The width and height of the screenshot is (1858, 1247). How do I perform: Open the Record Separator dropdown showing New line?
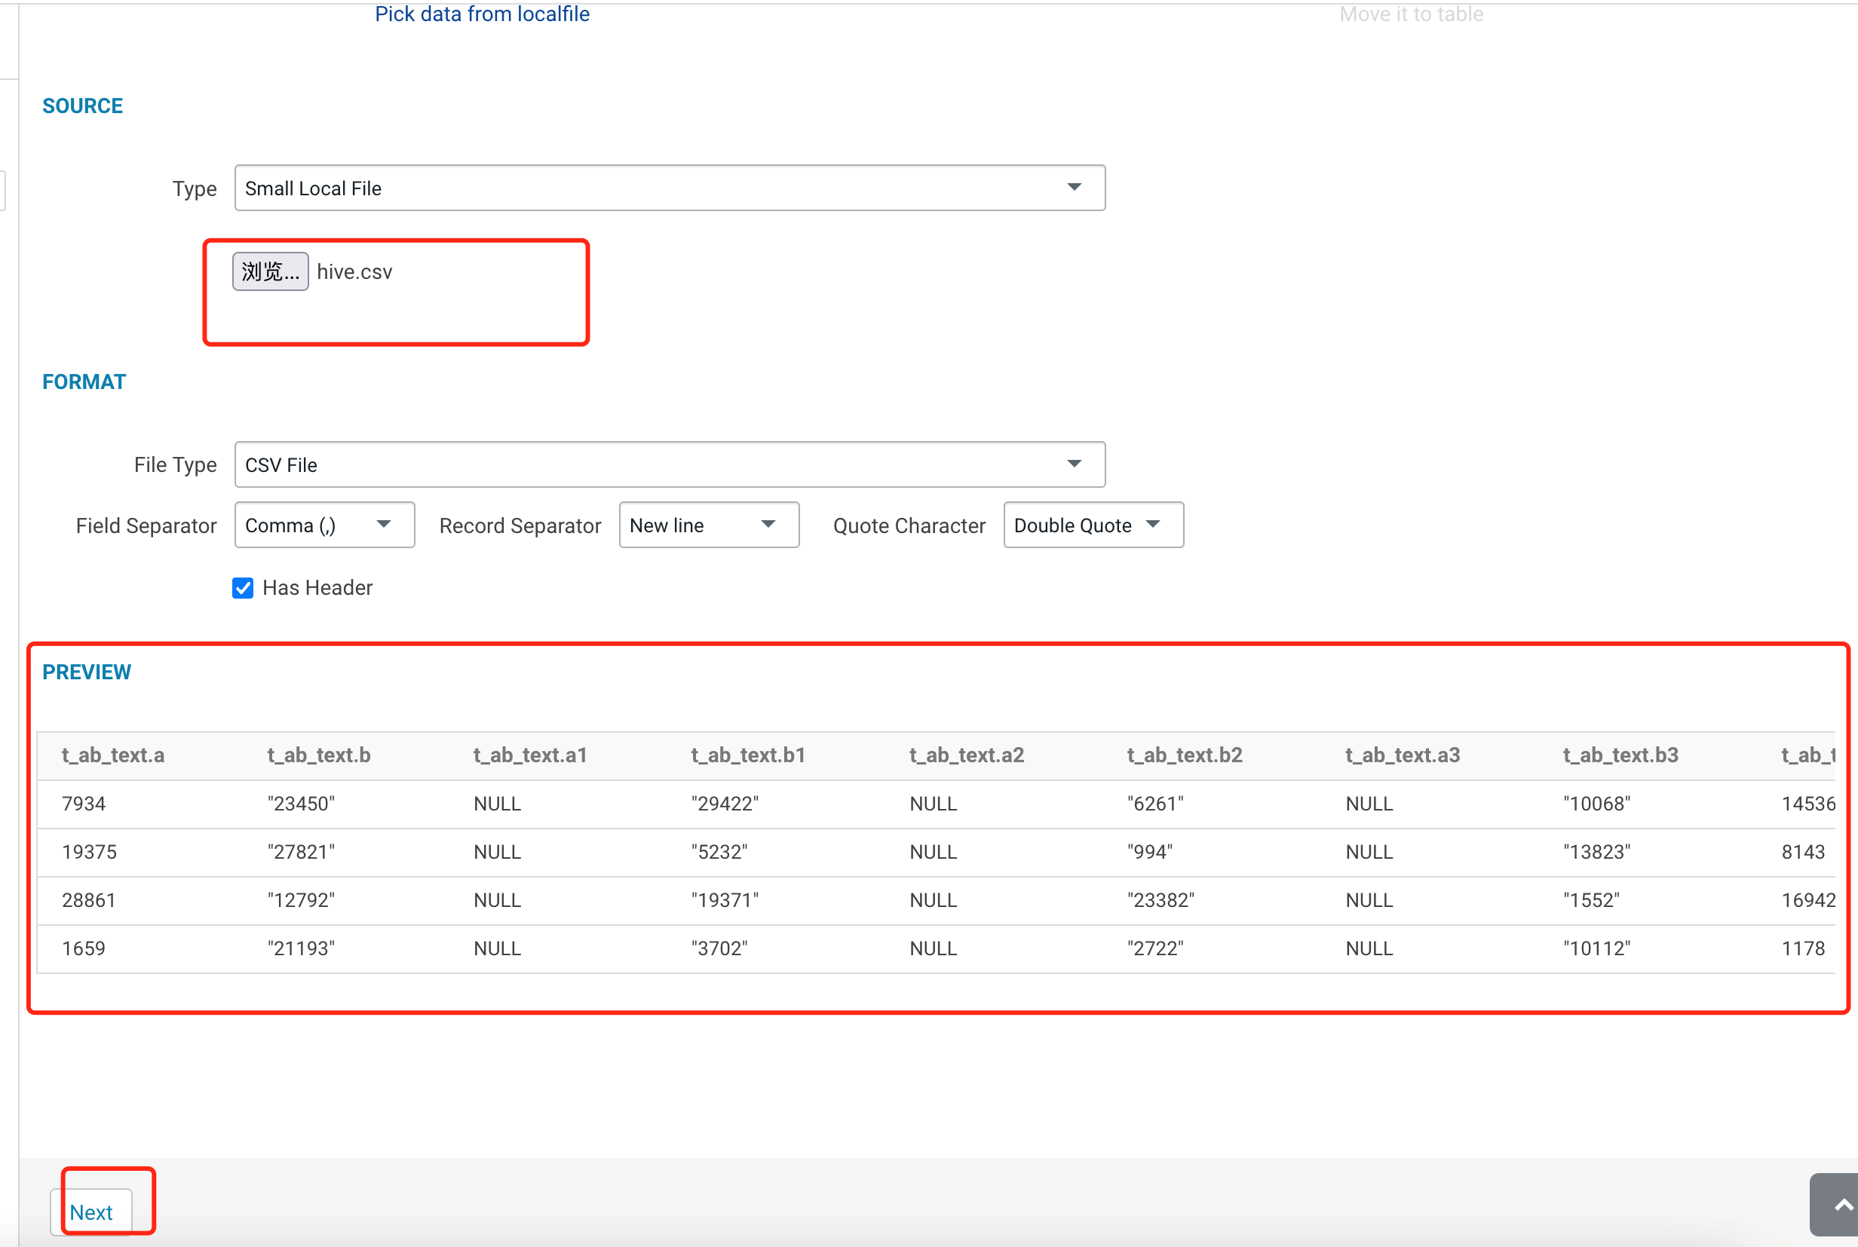[708, 525]
